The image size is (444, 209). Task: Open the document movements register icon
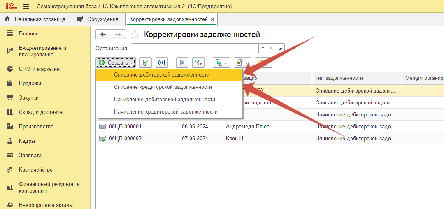pos(182,63)
